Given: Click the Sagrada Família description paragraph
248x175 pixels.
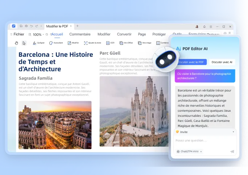Looking at the screenshot, I should [55, 89].
